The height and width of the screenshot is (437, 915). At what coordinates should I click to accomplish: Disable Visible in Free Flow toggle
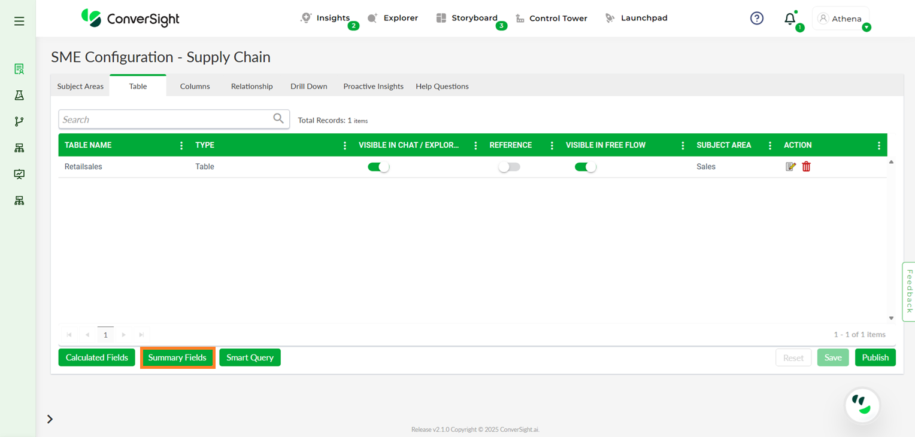[x=585, y=167]
